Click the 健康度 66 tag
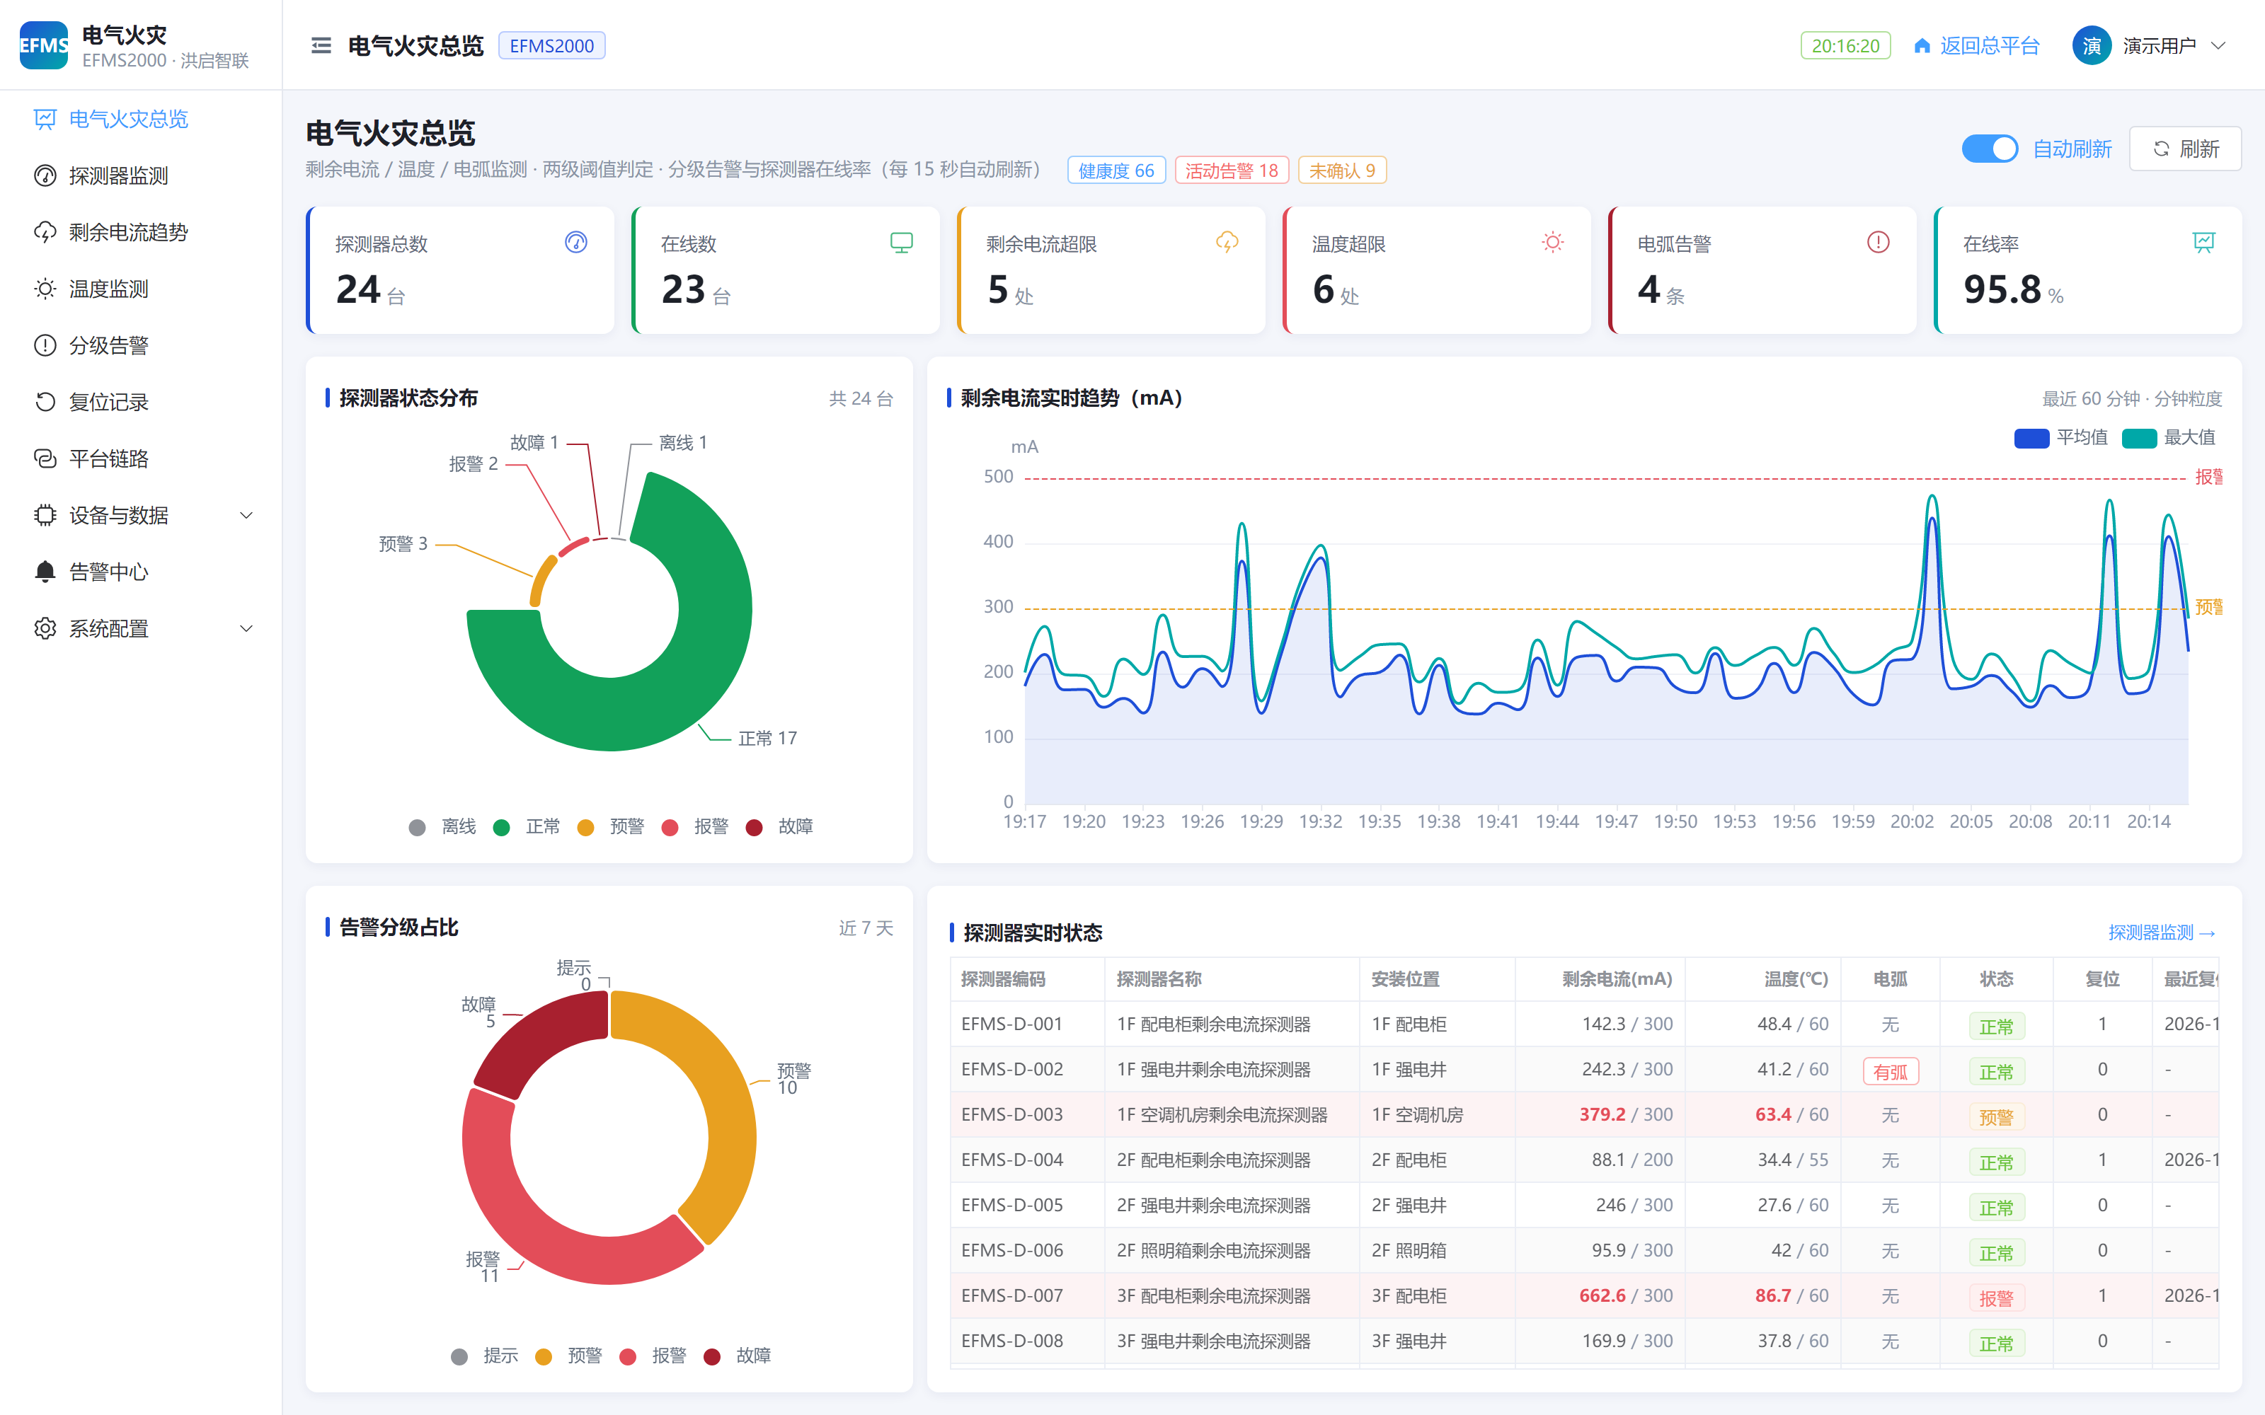 [x=1116, y=171]
